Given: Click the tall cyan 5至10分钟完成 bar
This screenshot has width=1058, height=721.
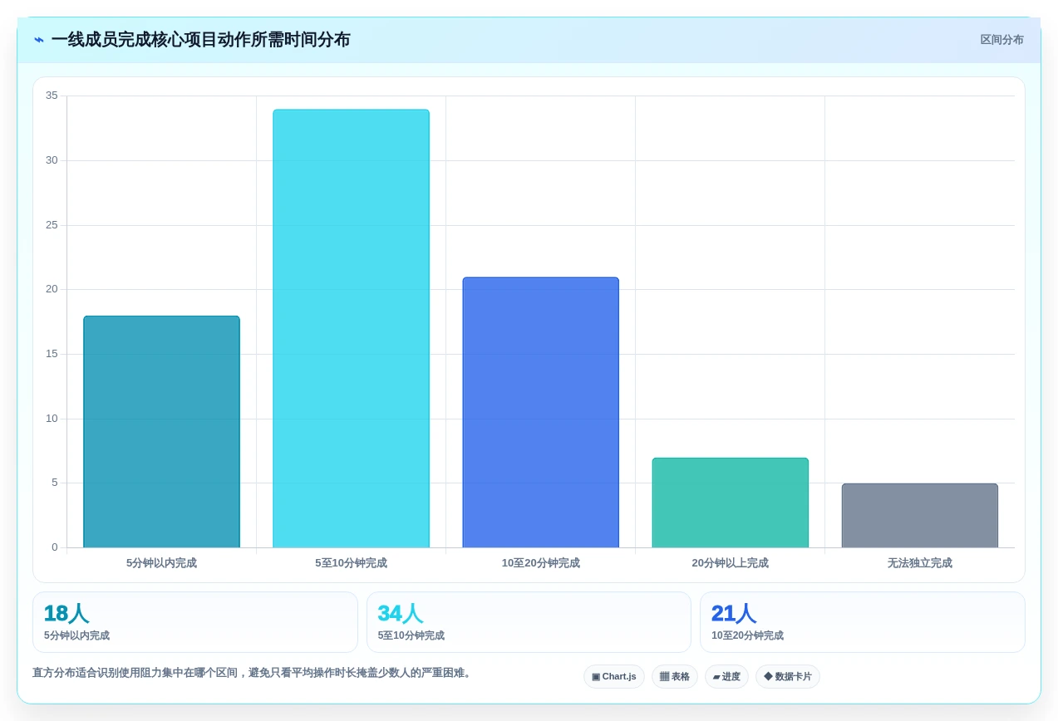Looking at the screenshot, I should click(x=351, y=329).
